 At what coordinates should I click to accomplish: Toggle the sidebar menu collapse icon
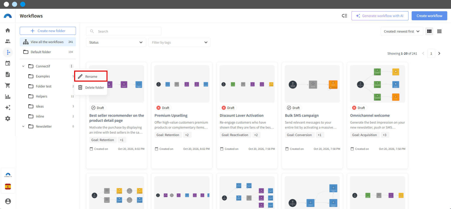[x=345, y=16]
